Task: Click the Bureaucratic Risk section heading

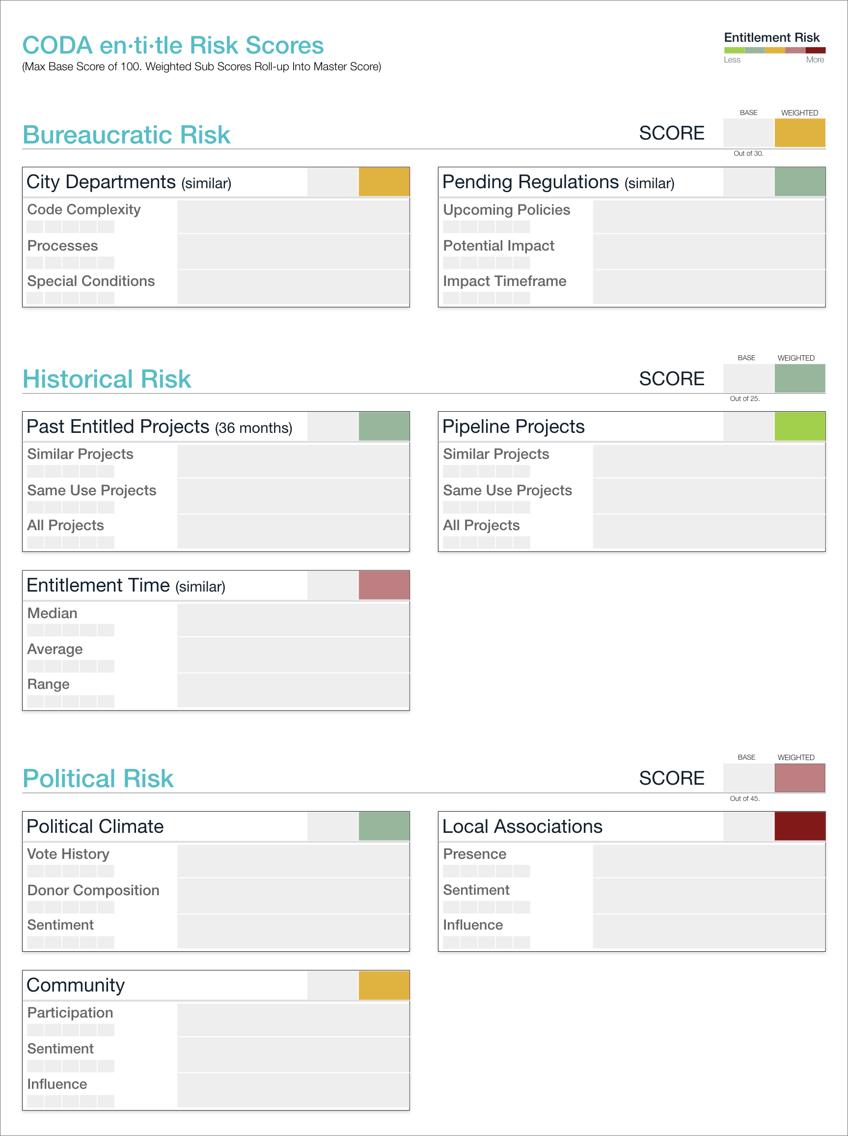Action: tap(126, 135)
